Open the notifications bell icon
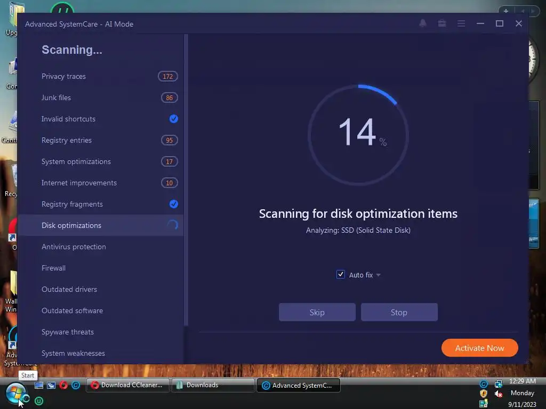546x409 pixels. (423, 23)
